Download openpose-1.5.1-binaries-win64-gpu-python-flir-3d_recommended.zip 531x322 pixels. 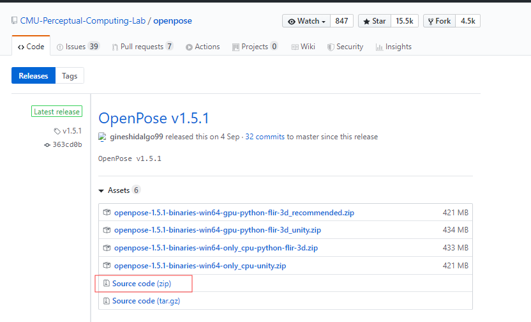click(234, 213)
